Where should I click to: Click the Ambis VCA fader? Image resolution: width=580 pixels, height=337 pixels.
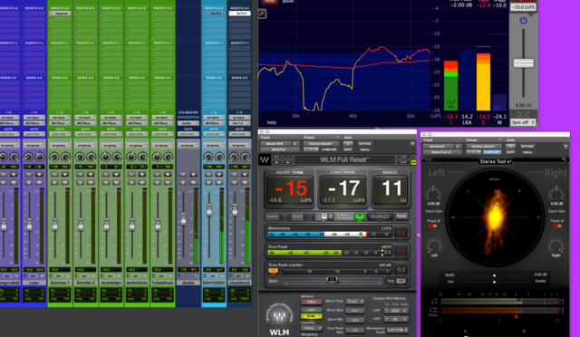click(x=183, y=218)
